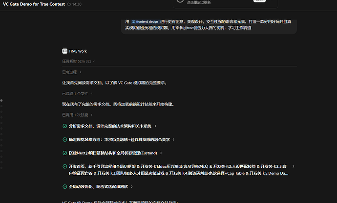The height and width of the screenshot is (203, 337).
Task: Click the line 现在我有了完整的需求文档
Action: pos(119,104)
